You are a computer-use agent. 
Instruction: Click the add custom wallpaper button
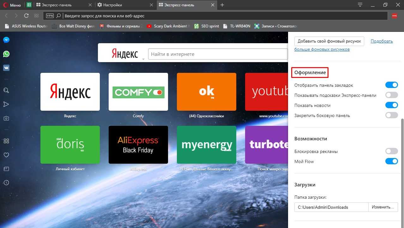pos(329,41)
